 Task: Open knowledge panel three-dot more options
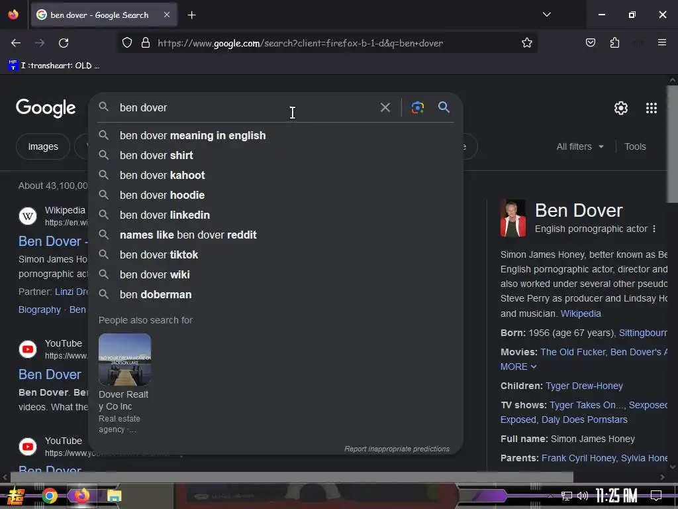tap(654, 229)
